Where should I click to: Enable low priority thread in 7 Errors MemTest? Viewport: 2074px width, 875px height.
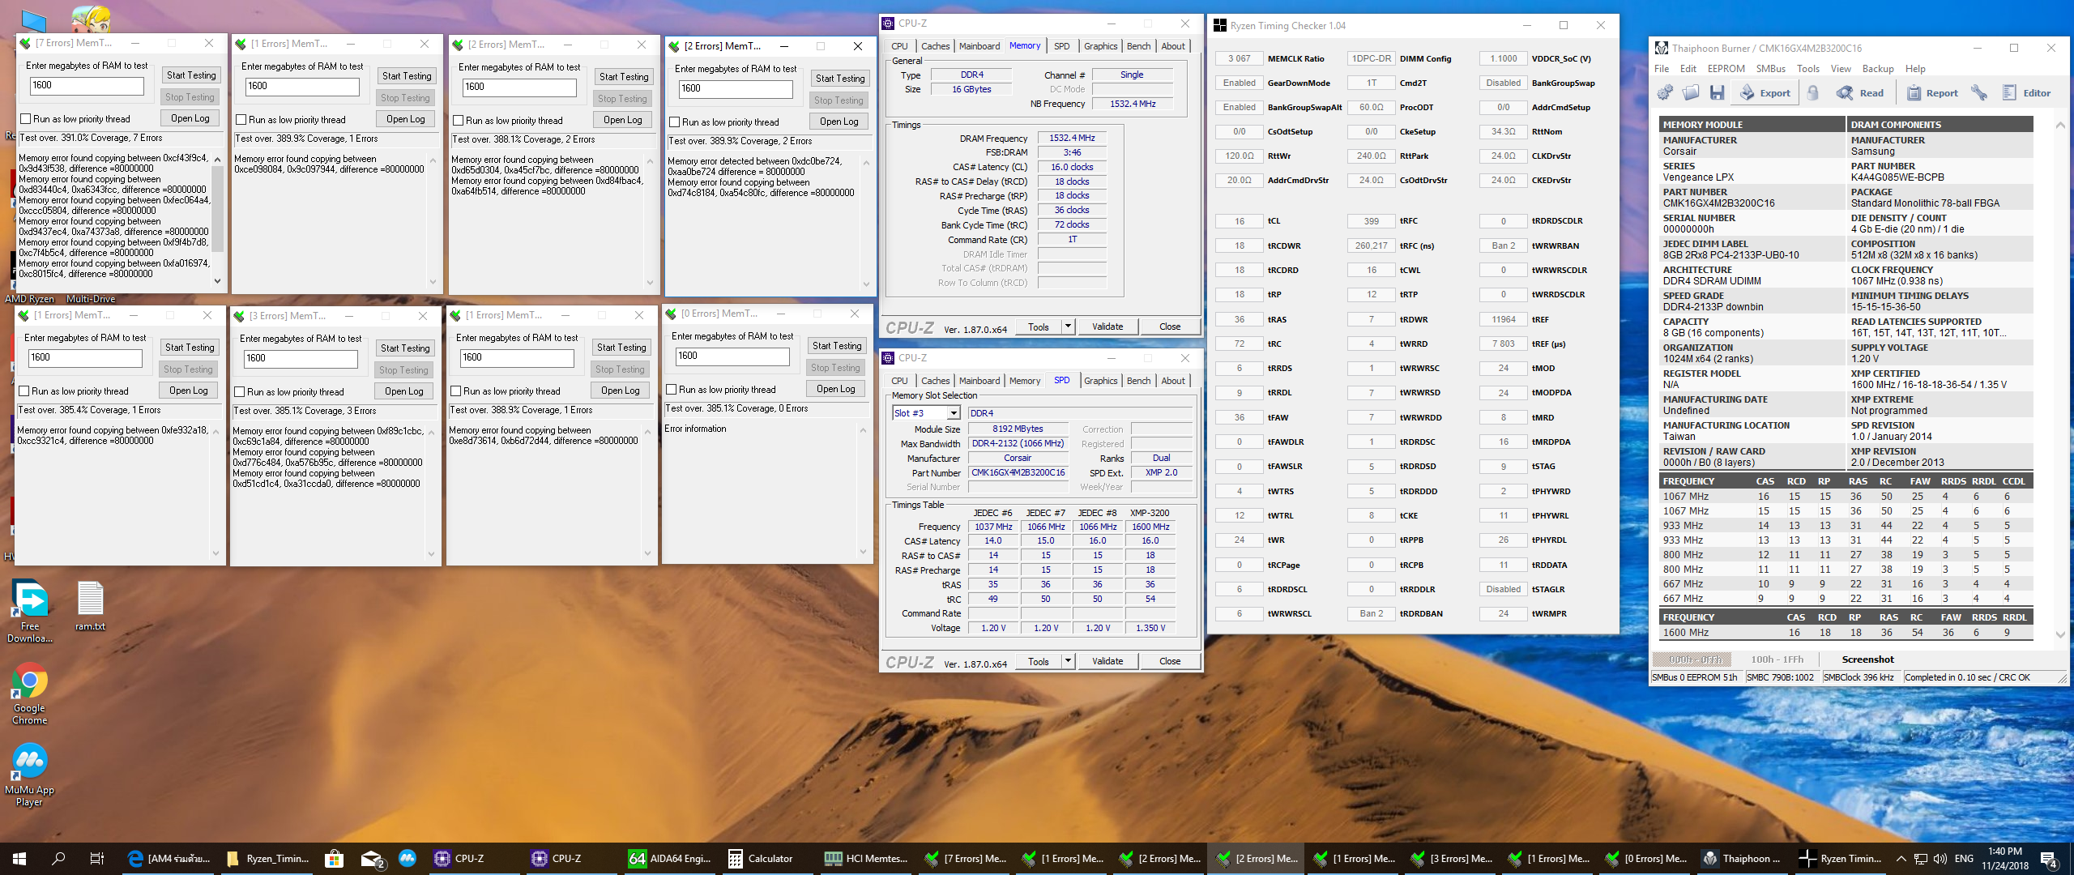pyautogui.click(x=26, y=119)
